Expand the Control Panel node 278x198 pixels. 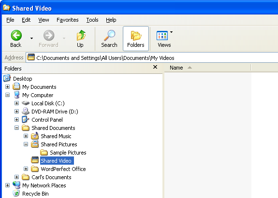tap(16, 120)
